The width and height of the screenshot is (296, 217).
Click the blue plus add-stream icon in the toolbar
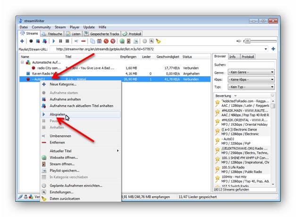pyautogui.click(x=22, y=41)
